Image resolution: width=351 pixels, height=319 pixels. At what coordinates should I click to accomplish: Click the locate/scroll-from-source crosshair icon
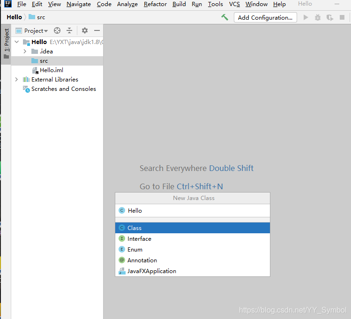(x=57, y=30)
